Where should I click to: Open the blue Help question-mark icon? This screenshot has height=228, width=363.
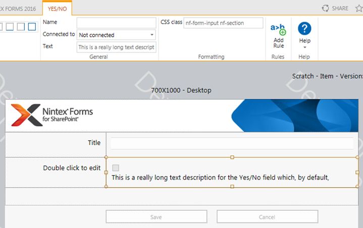(x=304, y=28)
